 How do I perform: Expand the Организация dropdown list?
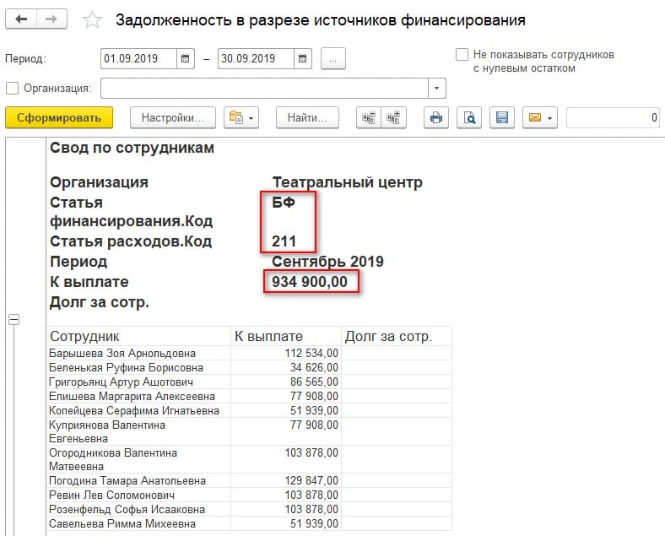tap(436, 89)
